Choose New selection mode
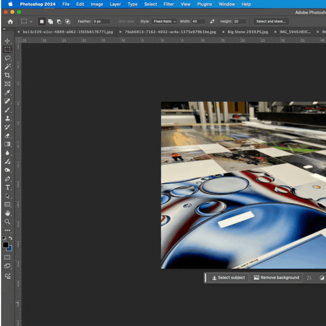This screenshot has height=326, width=326. pyautogui.click(x=42, y=21)
